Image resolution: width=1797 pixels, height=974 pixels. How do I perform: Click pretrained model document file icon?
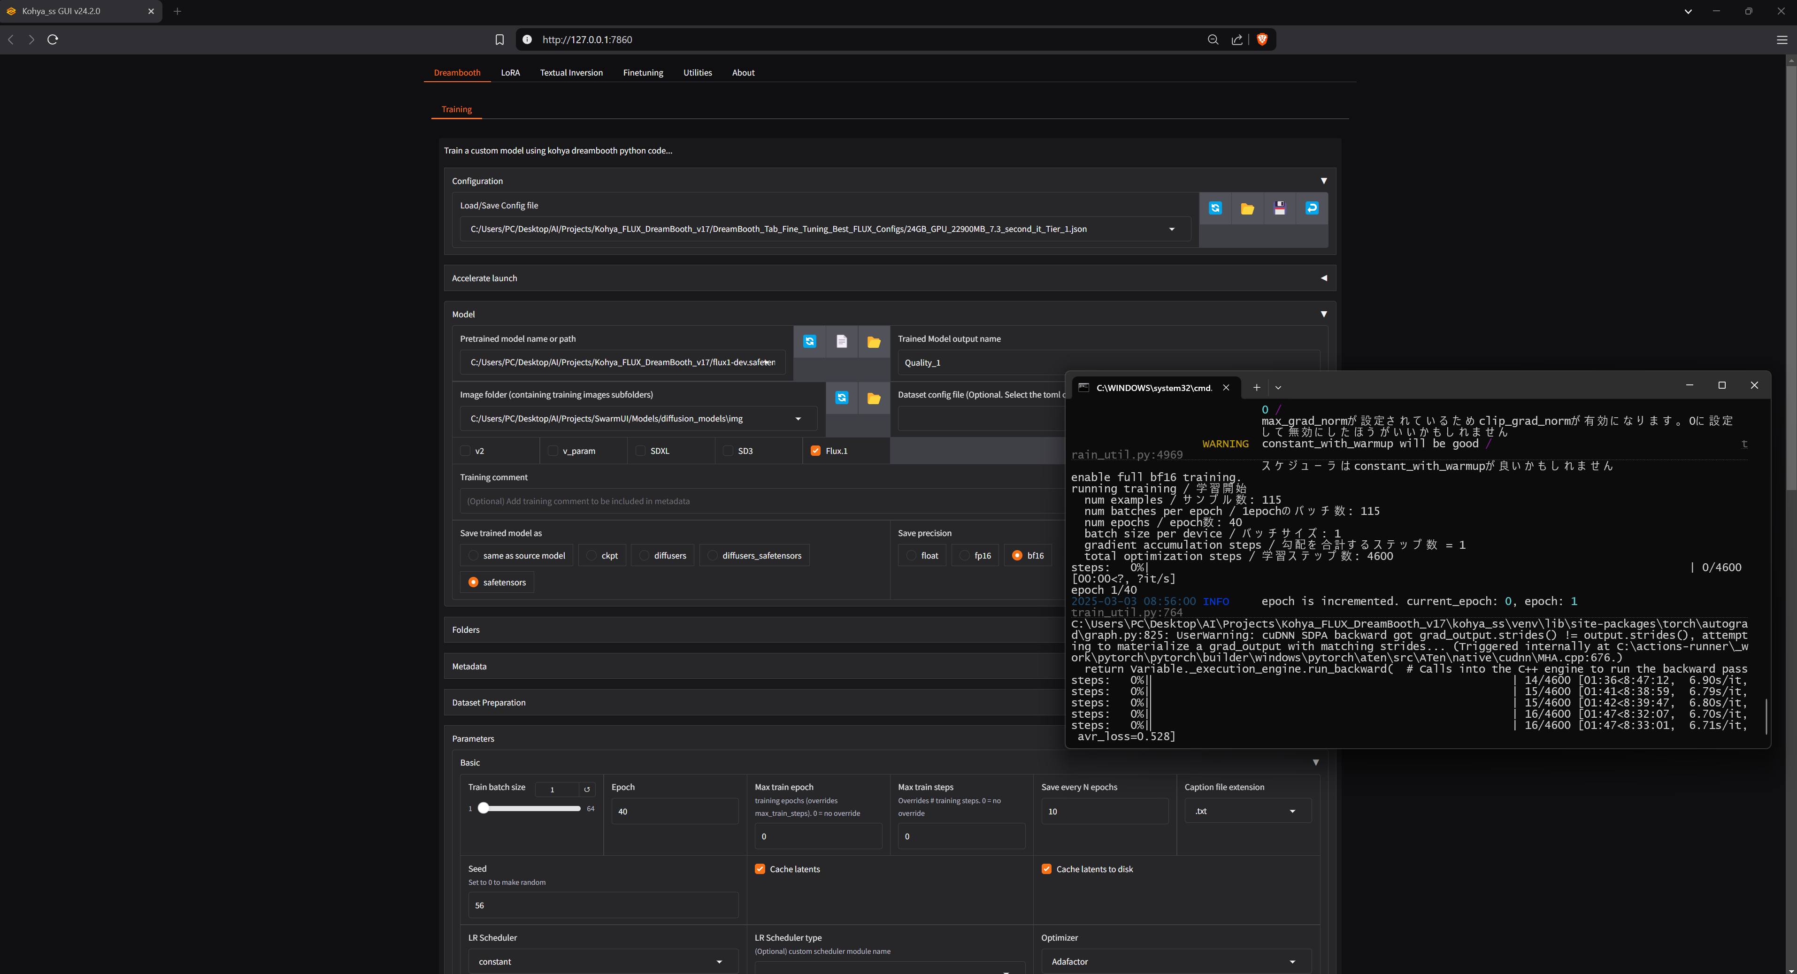click(x=841, y=341)
